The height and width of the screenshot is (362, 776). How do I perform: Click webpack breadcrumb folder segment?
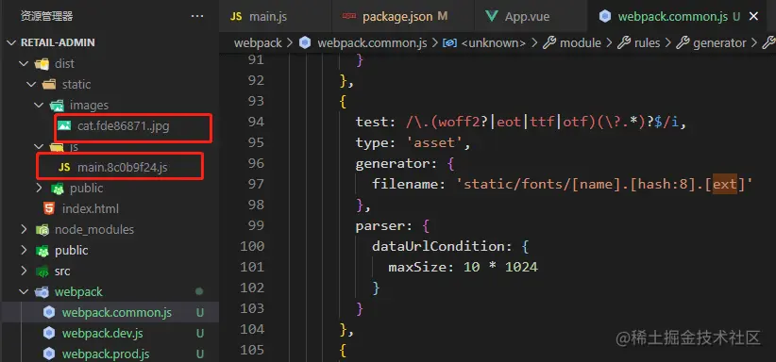258,43
